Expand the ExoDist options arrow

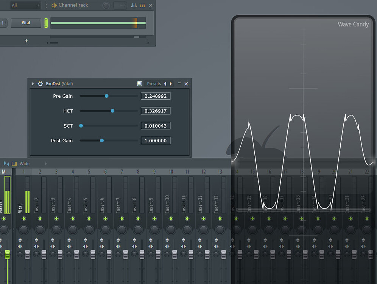tap(32, 84)
